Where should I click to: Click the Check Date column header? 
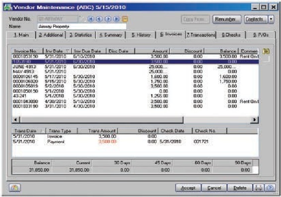click(175, 131)
